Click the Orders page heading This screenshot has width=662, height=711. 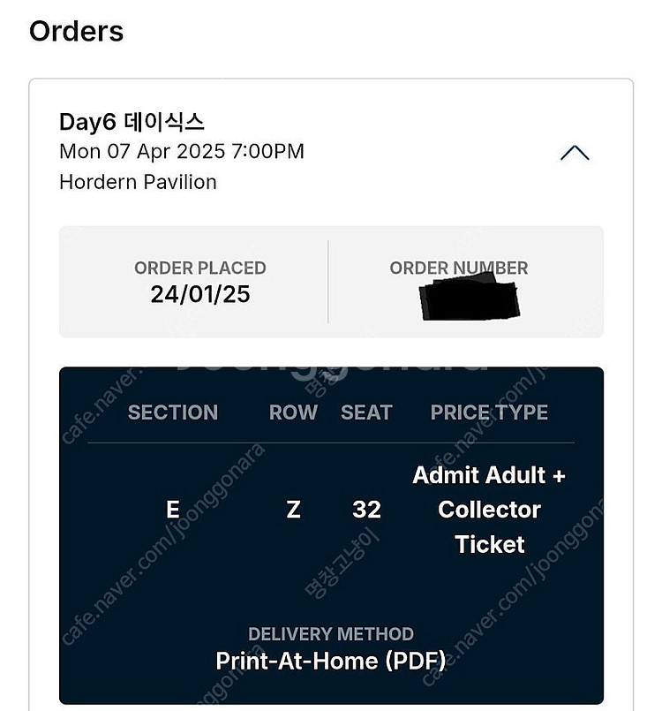[76, 31]
